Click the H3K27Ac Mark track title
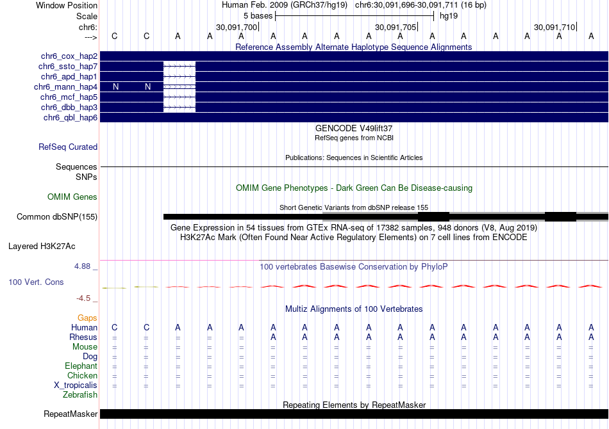This screenshot has width=609, height=429. click(x=354, y=237)
